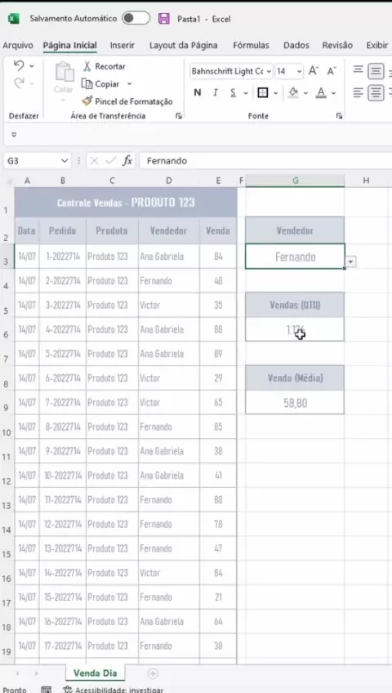This screenshot has height=693, width=392.
Task: Apply cell borders icon
Action: click(263, 93)
